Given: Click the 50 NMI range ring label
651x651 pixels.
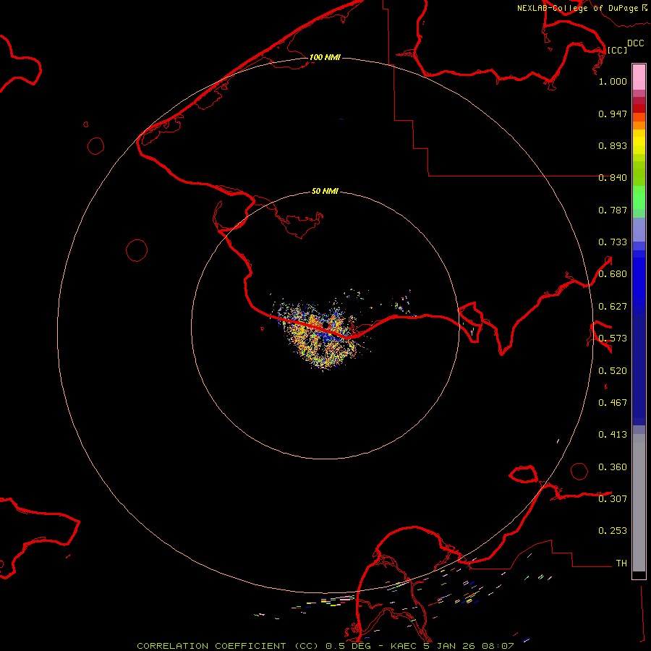Looking at the screenshot, I should [x=325, y=192].
